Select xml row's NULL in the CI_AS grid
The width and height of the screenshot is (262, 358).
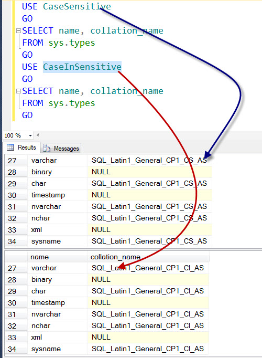pyautogui.click(x=148, y=337)
